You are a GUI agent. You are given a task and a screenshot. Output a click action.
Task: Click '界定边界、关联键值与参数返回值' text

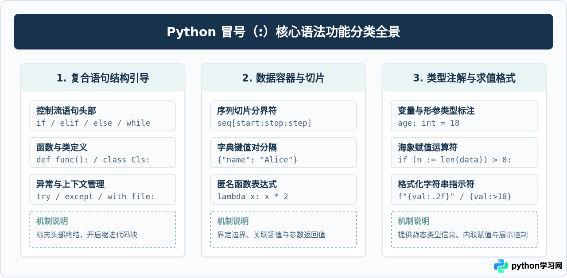[x=271, y=235]
